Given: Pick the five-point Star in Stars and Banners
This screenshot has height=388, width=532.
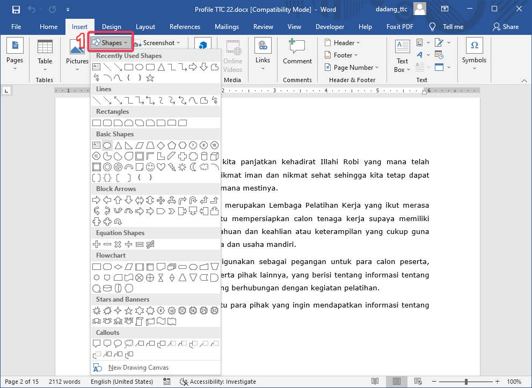Looking at the screenshot, I should point(128,310).
